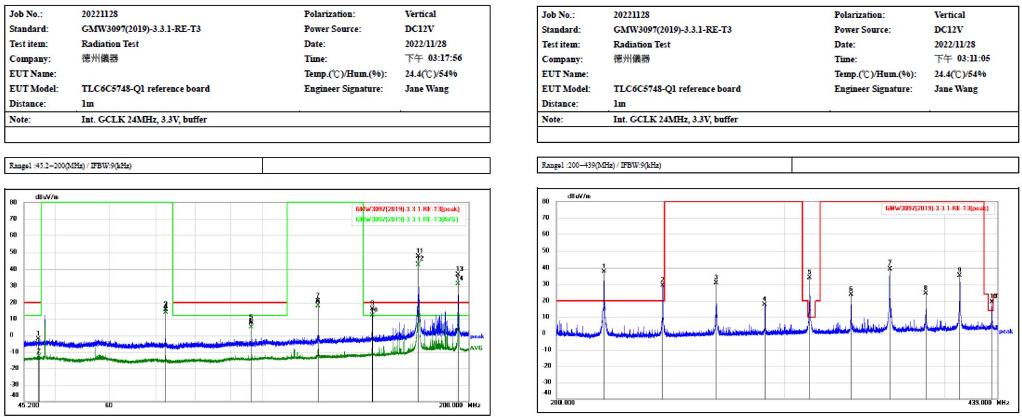Click the Range1 45.2~200 MHz field
This screenshot has height=417, width=1022.
pos(71,166)
